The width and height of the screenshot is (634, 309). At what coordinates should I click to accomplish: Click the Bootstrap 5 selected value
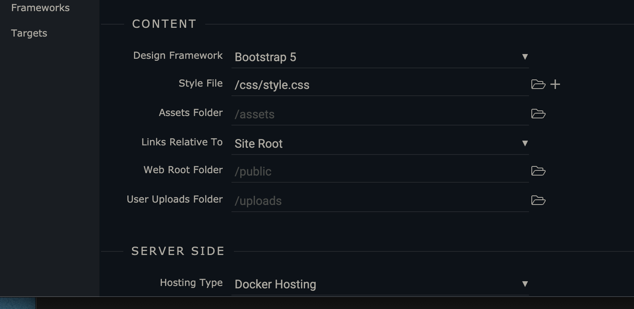265,57
